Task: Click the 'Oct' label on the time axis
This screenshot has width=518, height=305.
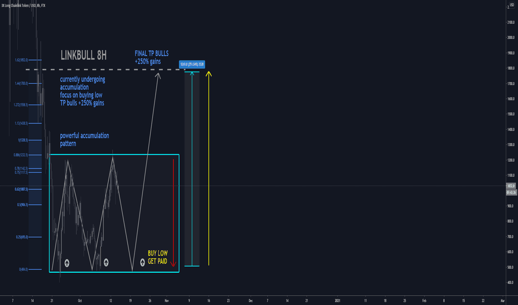Action: [79, 301]
